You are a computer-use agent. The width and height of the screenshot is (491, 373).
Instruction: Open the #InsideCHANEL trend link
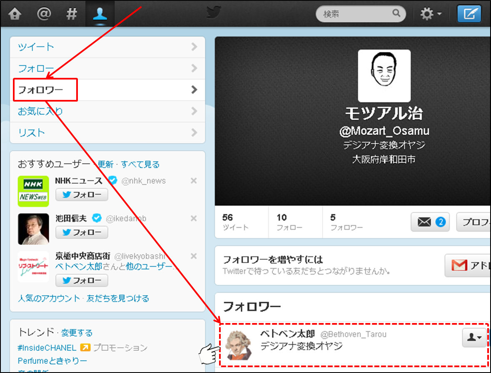pos(47,348)
